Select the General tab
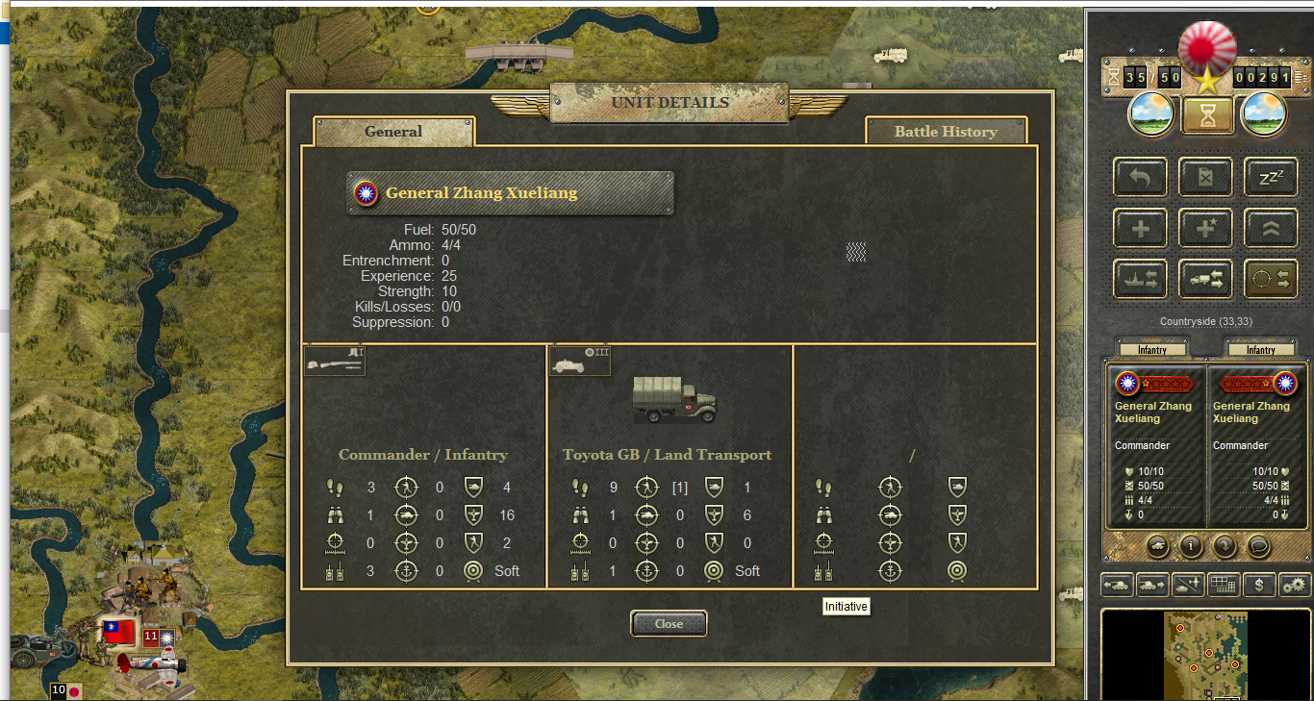Image resolution: width=1314 pixels, height=701 pixels. [393, 132]
